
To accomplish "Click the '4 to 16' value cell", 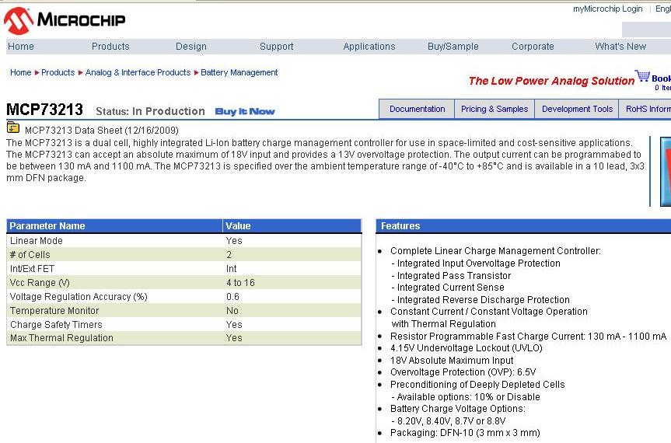I will click(x=240, y=283).
